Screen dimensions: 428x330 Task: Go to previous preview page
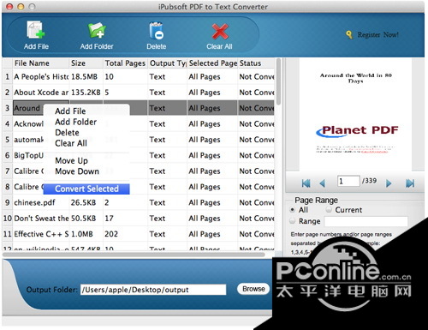tap(323, 183)
